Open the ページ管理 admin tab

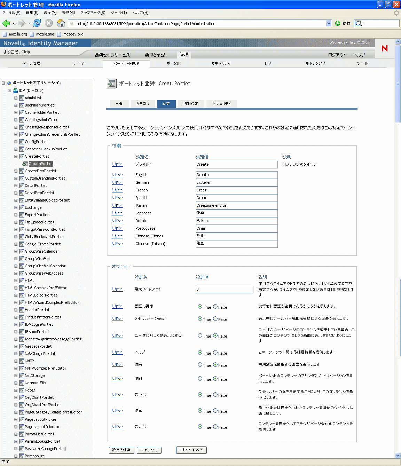coord(31,63)
